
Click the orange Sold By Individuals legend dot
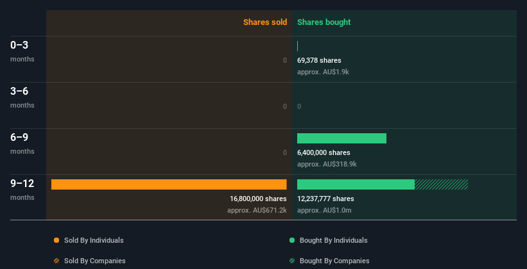tap(56, 240)
